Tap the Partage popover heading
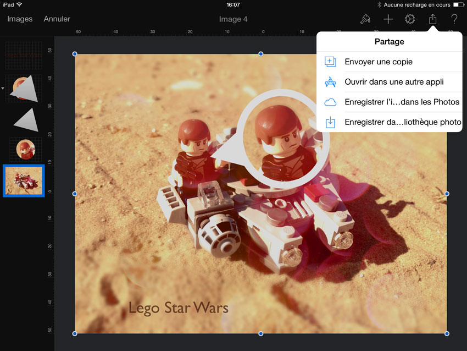467x351 pixels. [x=390, y=41]
